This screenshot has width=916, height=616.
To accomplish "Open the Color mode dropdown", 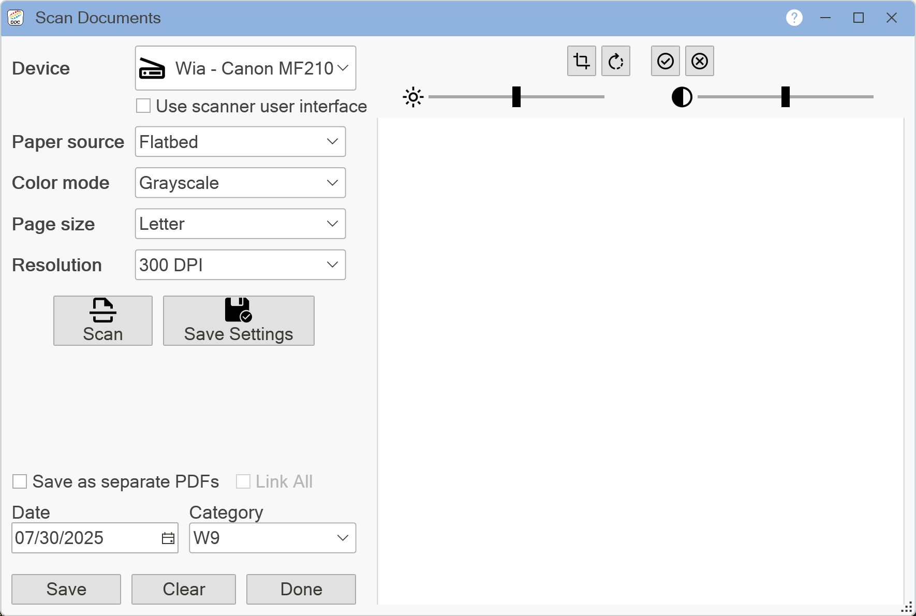I will [240, 183].
